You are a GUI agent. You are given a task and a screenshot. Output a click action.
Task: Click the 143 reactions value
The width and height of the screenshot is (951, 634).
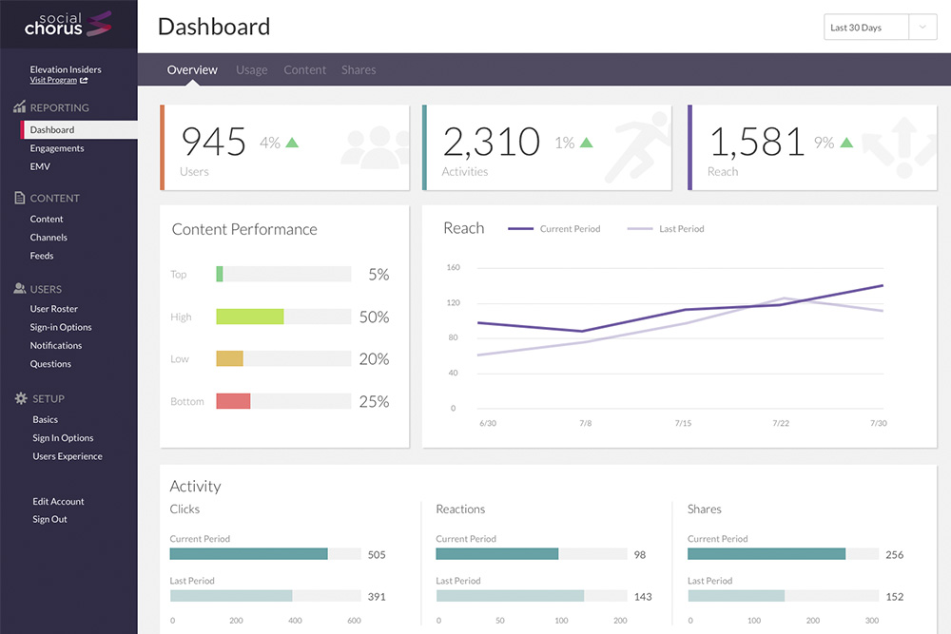(643, 596)
